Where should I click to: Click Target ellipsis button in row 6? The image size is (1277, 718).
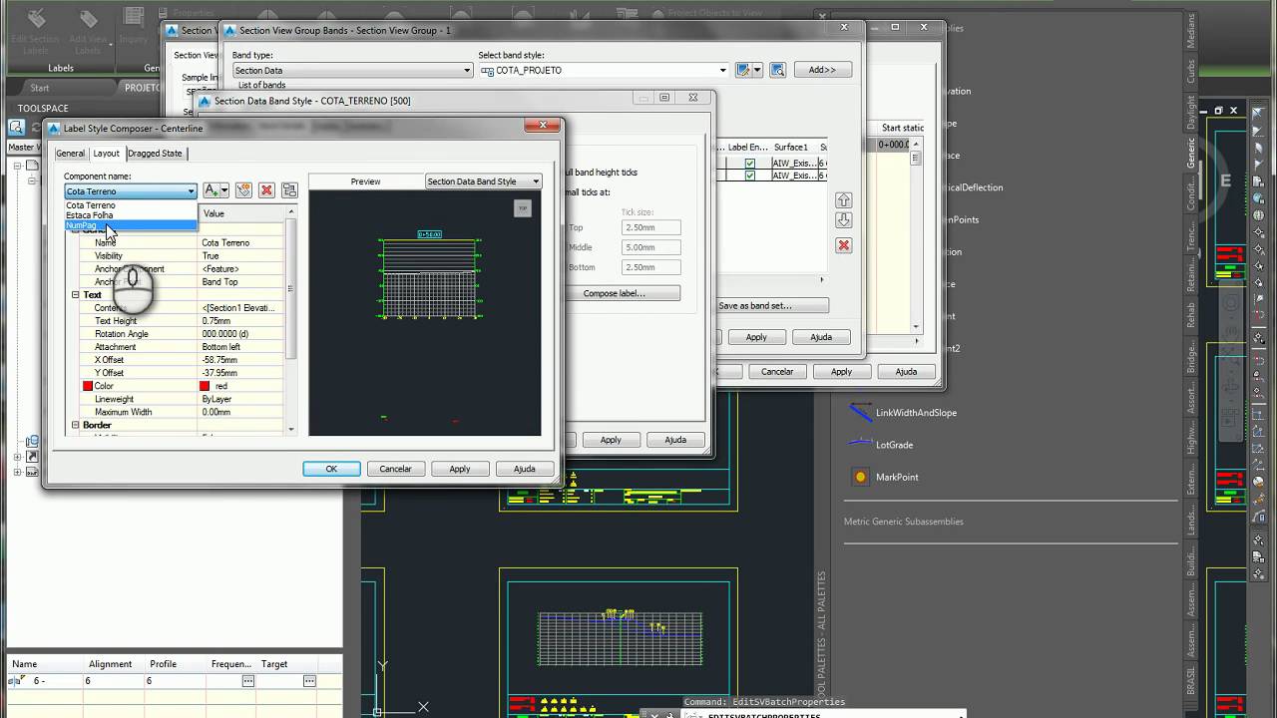(x=309, y=681)
